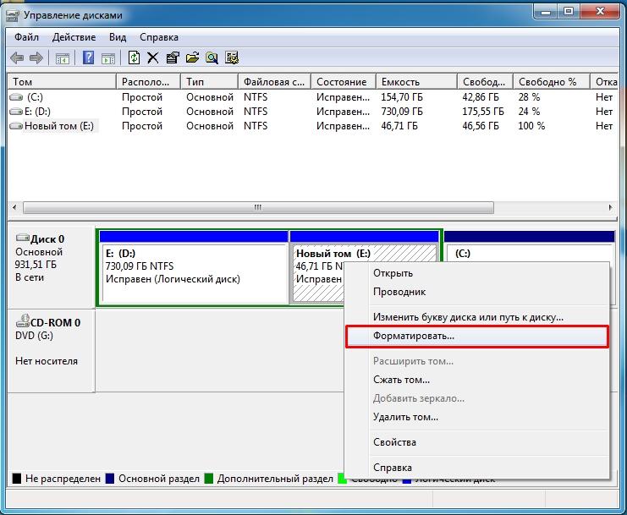Sort by the Файловая с... column header

coord(274,82)
